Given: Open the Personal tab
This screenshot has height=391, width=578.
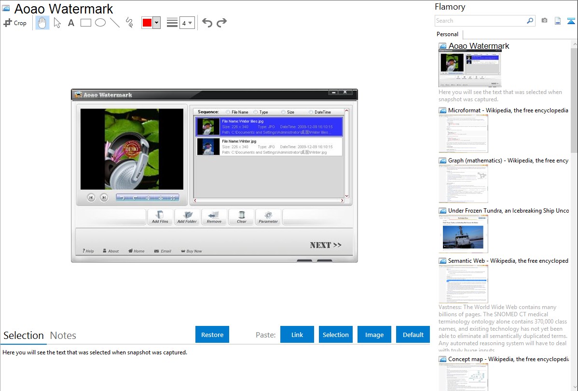Looking at the screenshot, I should pyautogui.click(x=447, y=34).
